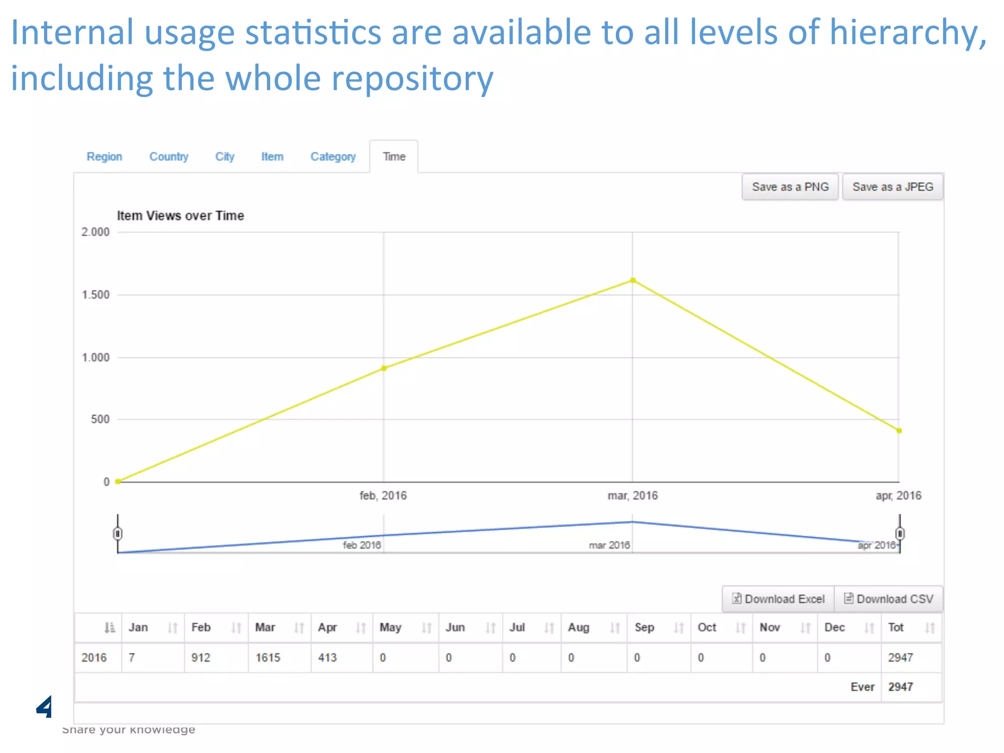This screenshot has height=753, width=1004.
Task: Click the mar, 2016 x-axis label
Action: click(633, 496)
